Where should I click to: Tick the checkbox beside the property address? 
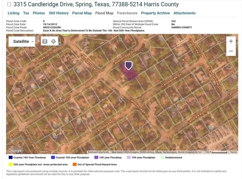9,4
